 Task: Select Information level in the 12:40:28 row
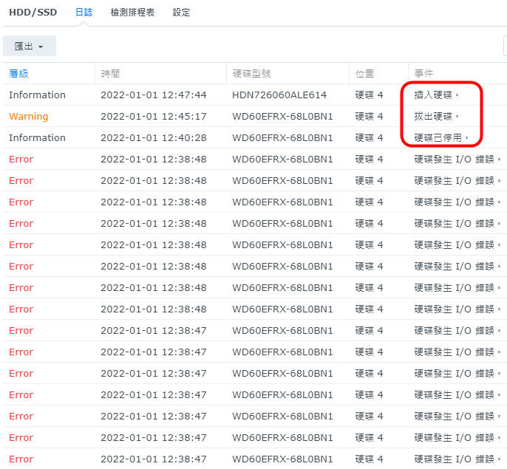point(37,137)
